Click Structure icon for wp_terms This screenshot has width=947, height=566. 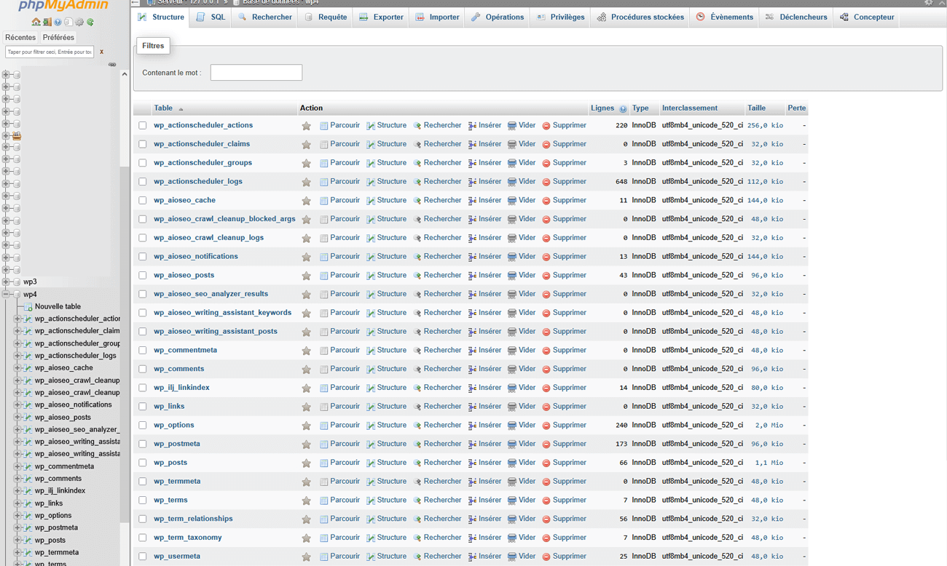371,501
